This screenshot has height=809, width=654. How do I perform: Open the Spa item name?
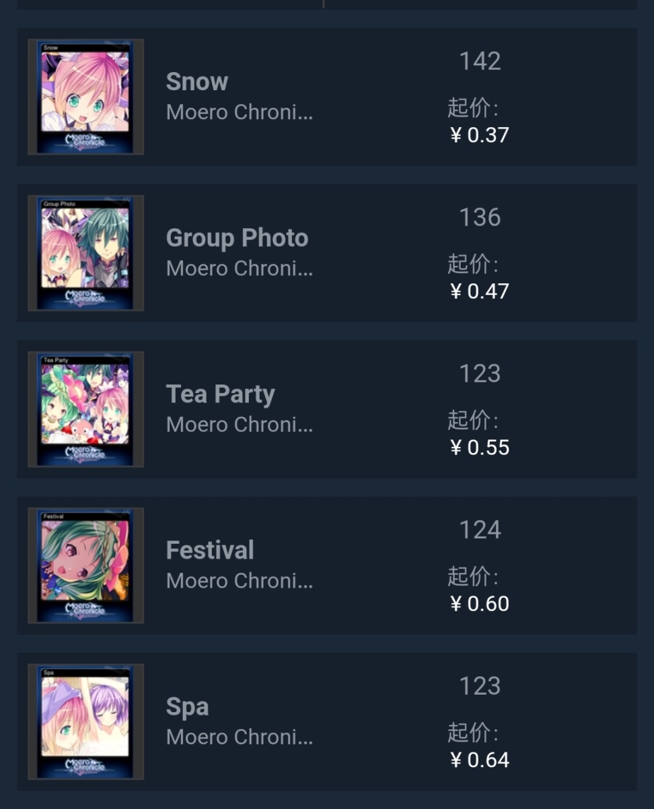tap(187, 707)
